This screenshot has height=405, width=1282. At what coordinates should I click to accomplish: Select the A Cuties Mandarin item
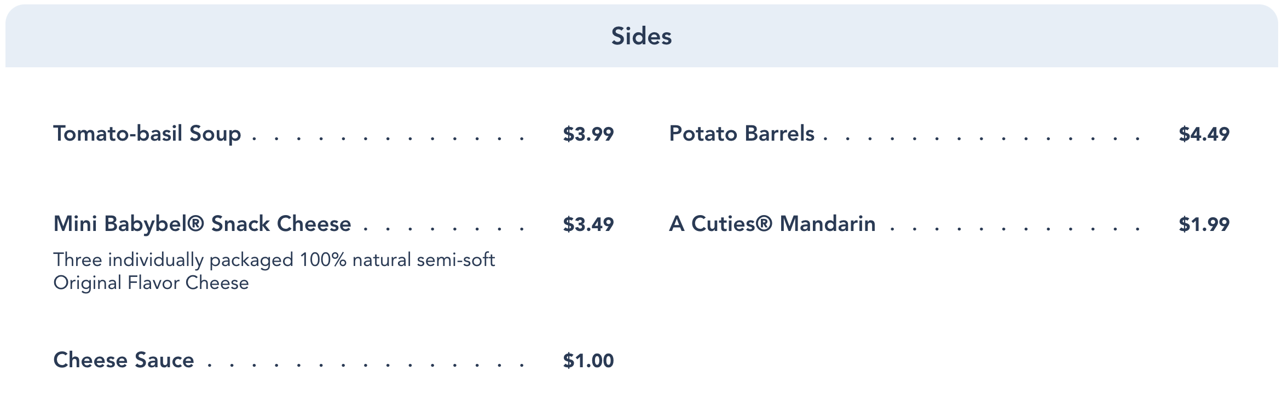[772, 224]
